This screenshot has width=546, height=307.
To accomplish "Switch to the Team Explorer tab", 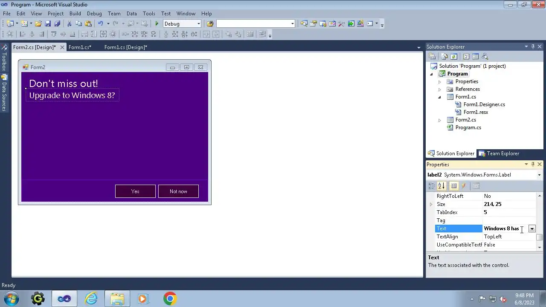I will point(499,153).
